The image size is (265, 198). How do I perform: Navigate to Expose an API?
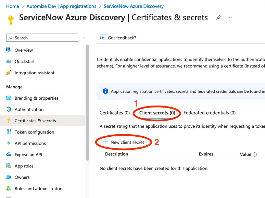pyautogui.click(x=28, y=155)
